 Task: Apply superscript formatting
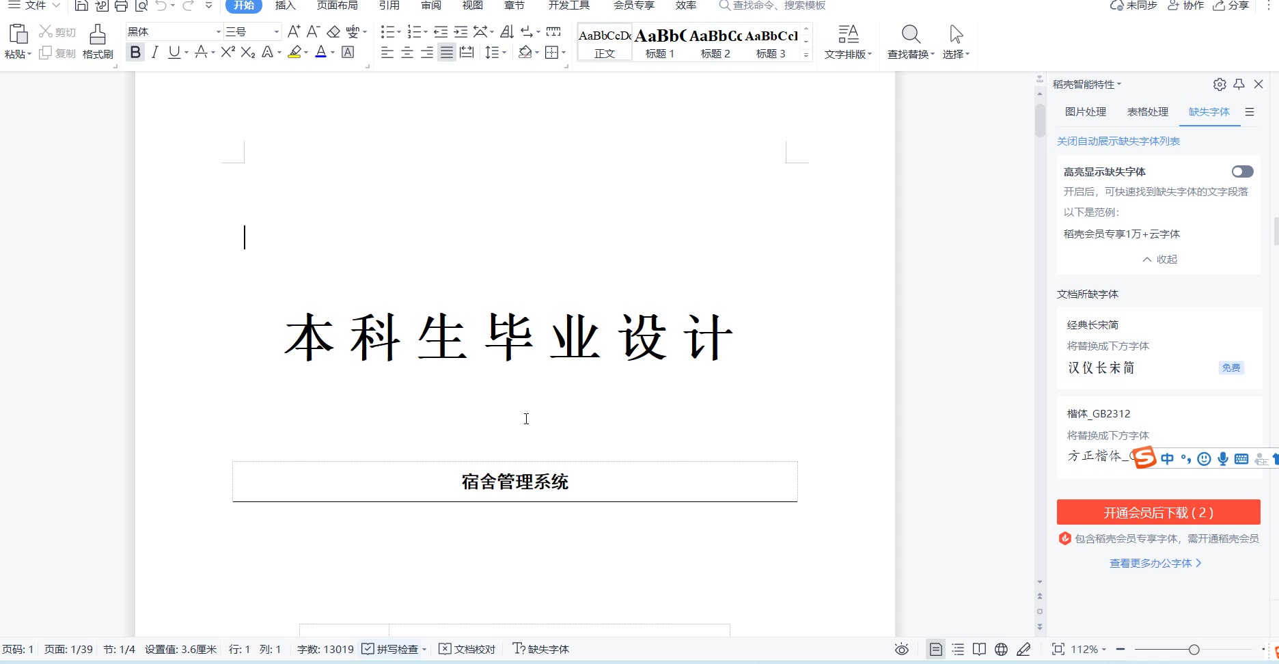228,52
